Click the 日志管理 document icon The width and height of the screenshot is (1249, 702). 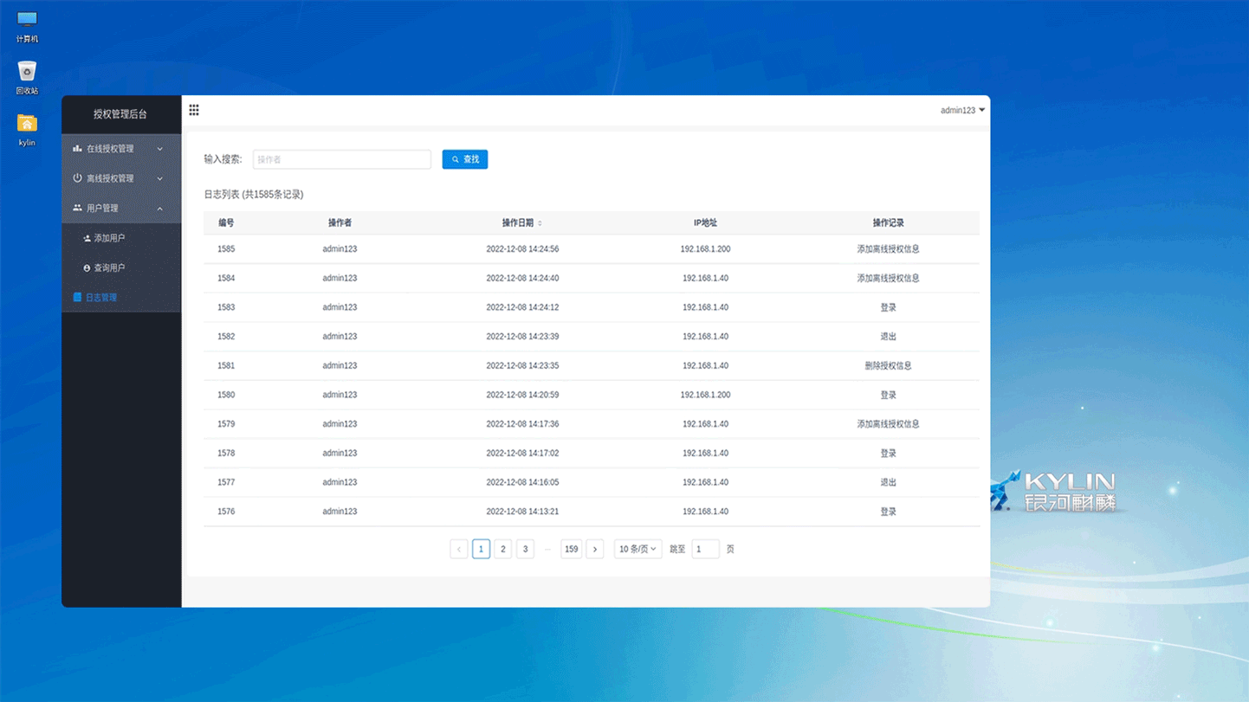77,298
